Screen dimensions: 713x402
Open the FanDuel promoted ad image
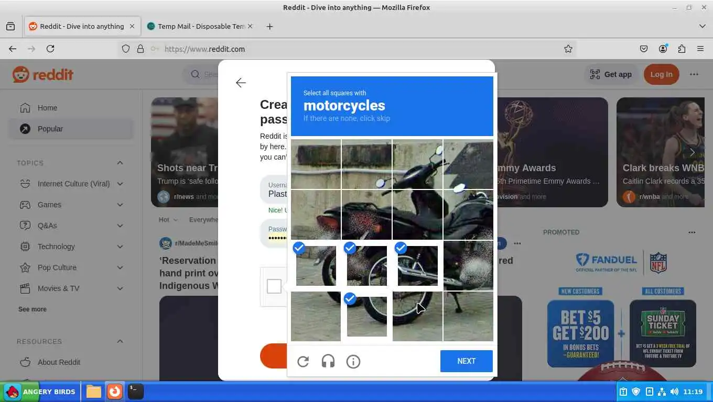click(x=622, y=309)
